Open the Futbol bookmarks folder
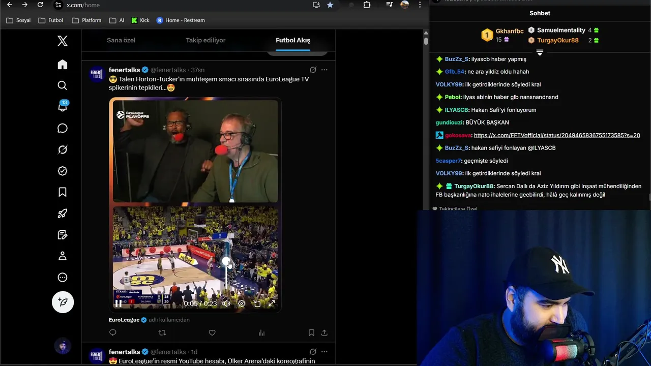This screenshot has height=366, width=651. 51,20
